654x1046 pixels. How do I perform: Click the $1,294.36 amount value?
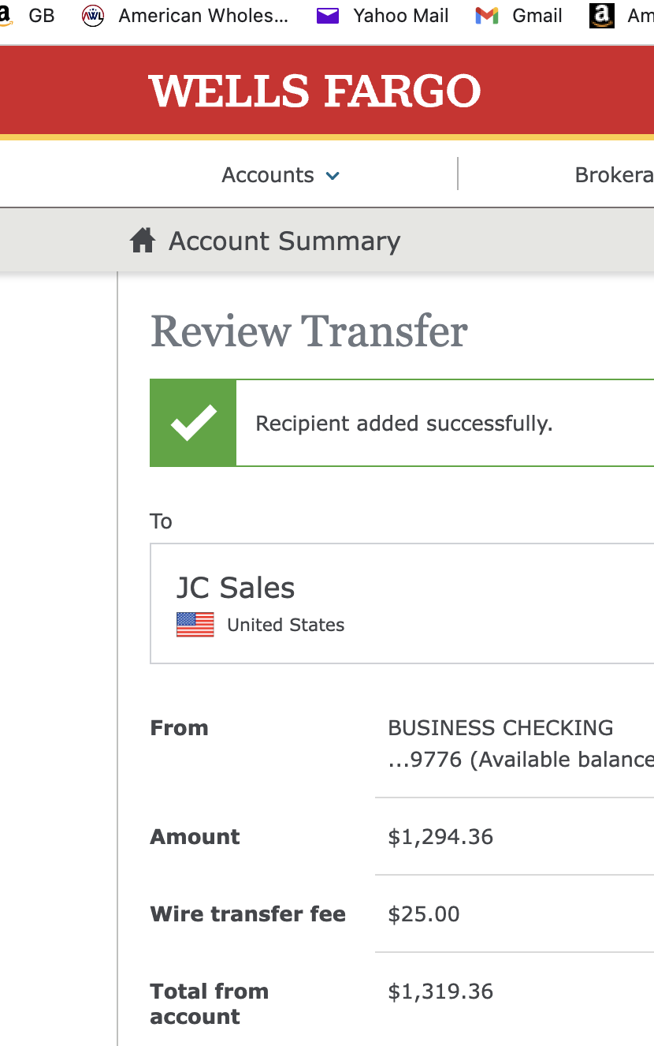tap(440, 837)
